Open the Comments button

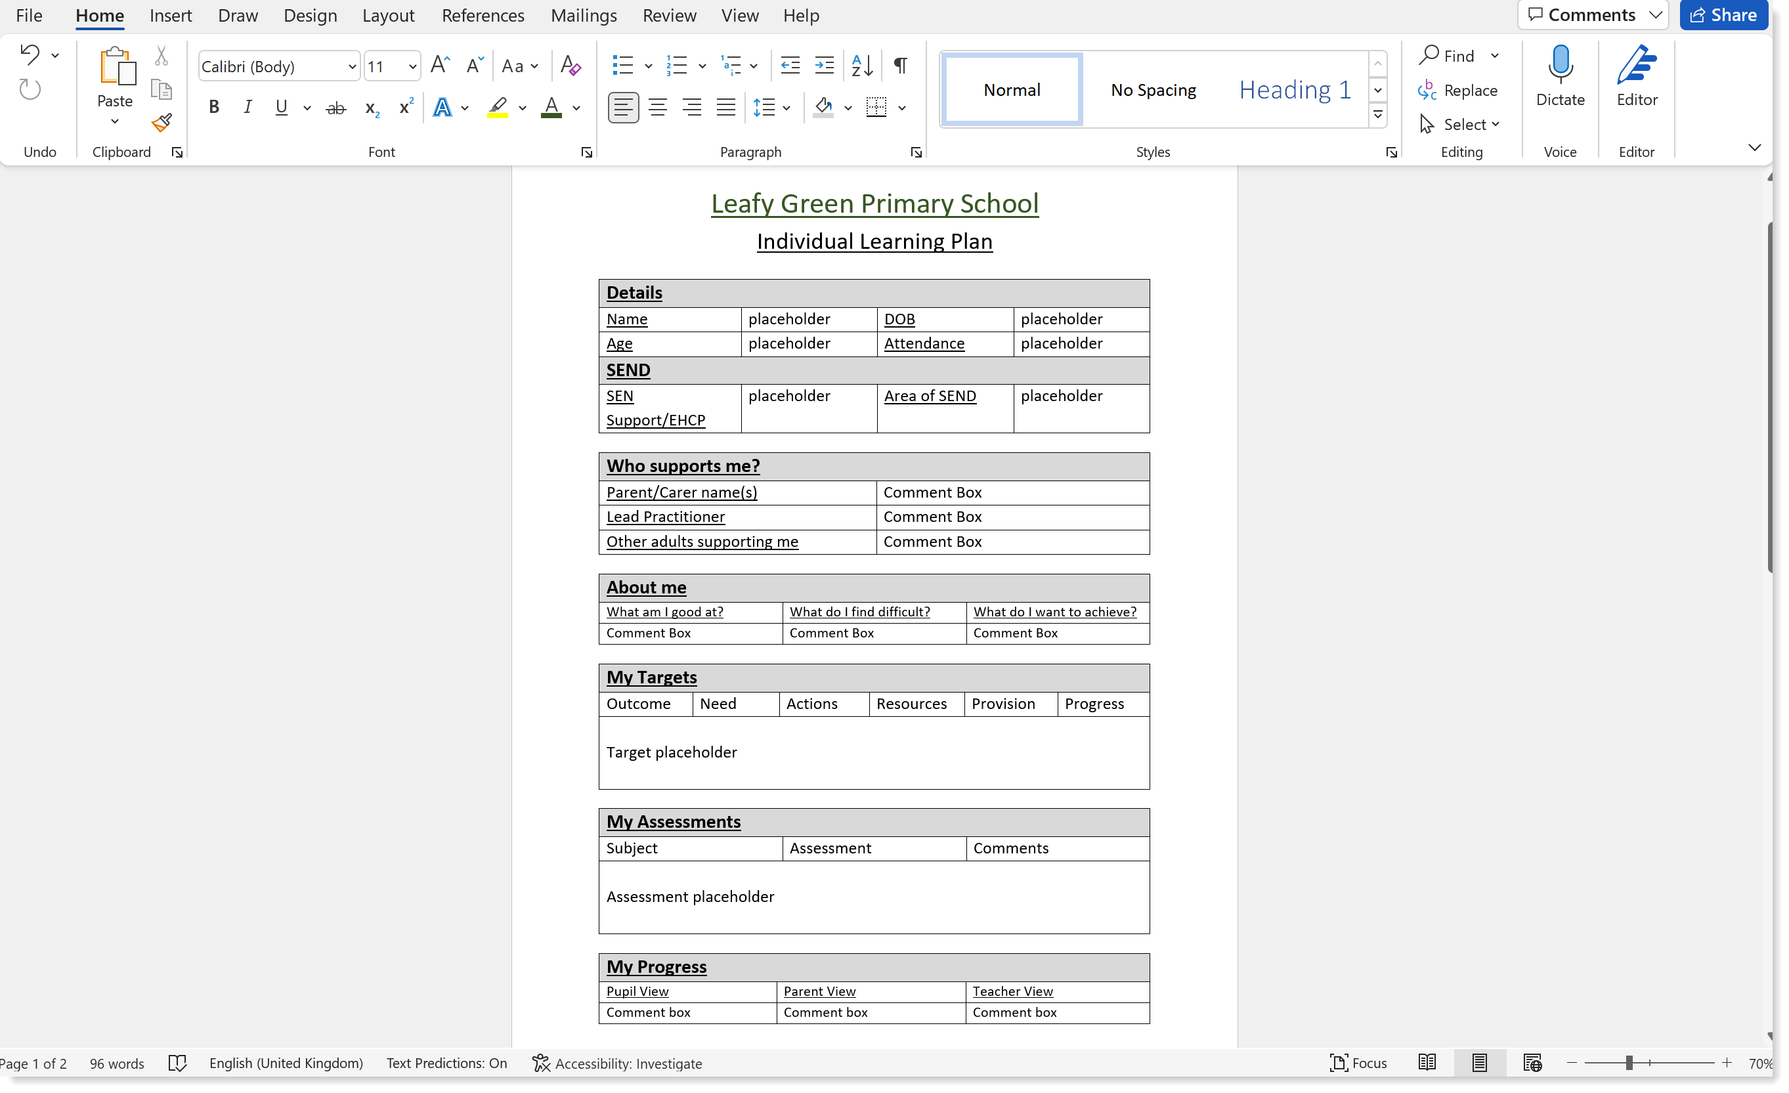(x=1593, y=15)
